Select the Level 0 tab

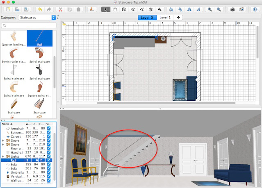coord(147,18)
